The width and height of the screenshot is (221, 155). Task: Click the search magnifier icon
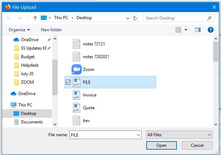tap(209, 18)
